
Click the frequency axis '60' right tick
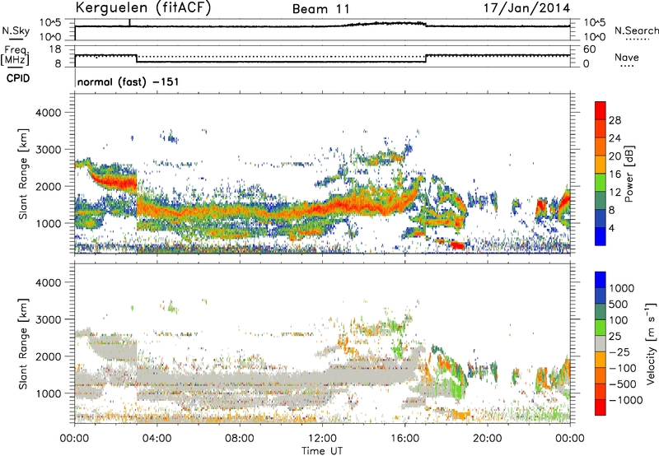589,49
